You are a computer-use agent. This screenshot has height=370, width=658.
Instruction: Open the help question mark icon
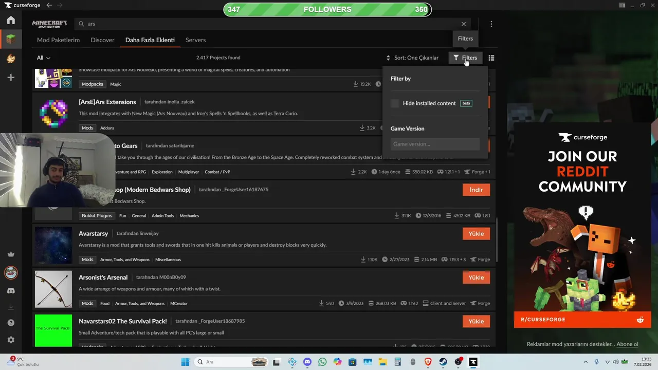(x=11, y=323)
